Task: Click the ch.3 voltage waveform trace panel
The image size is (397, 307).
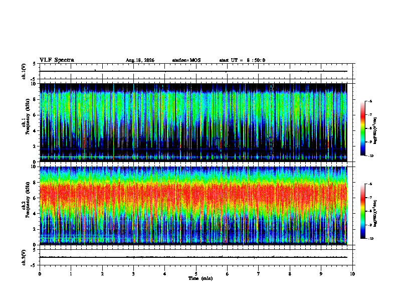Action: point(196,257)
